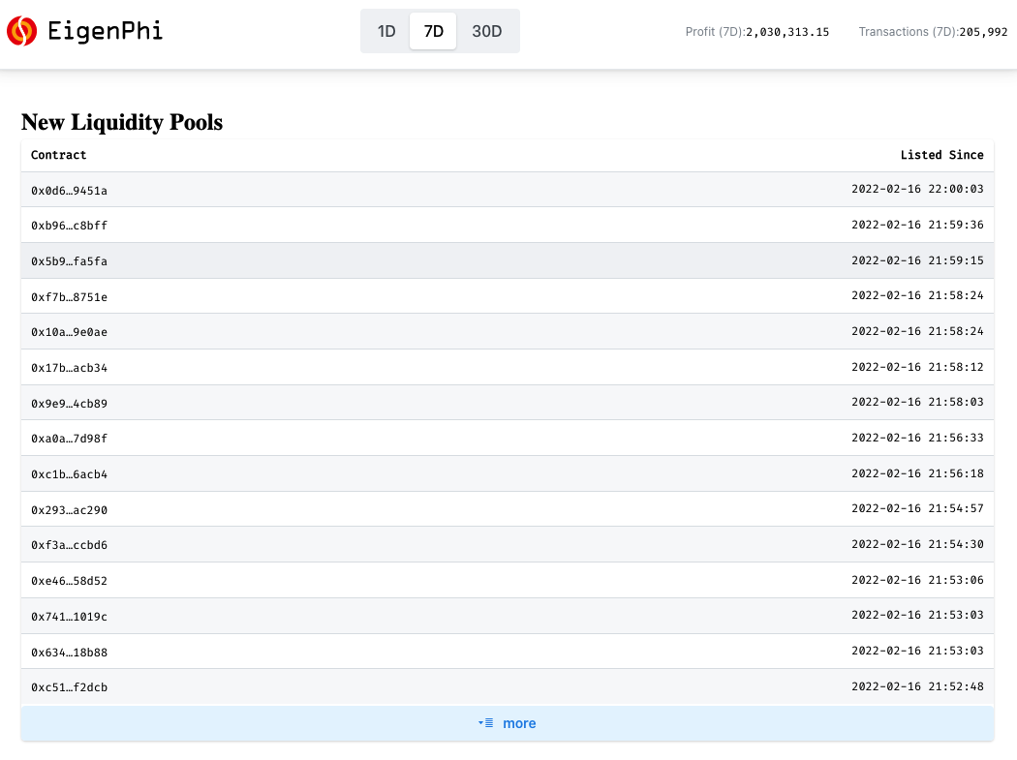This screenshot has height=760, width=1017.
Task: Click the timestamp 2022-02-16 21:56:18
Action: (x=918, y=472)
